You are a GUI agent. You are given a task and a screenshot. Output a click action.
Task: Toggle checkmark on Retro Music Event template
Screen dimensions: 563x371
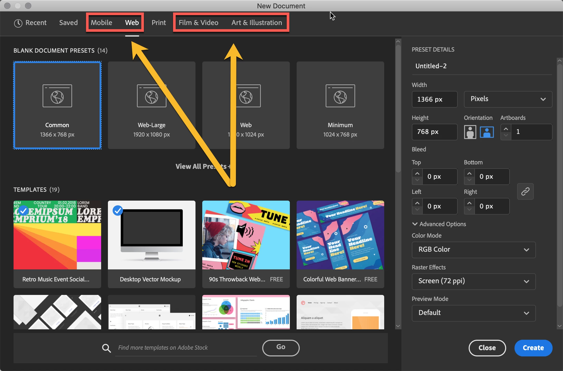click(23, 210)
